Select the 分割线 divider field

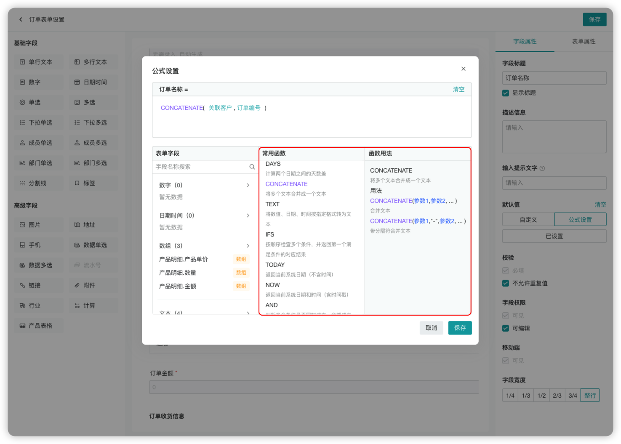(38, 183)
